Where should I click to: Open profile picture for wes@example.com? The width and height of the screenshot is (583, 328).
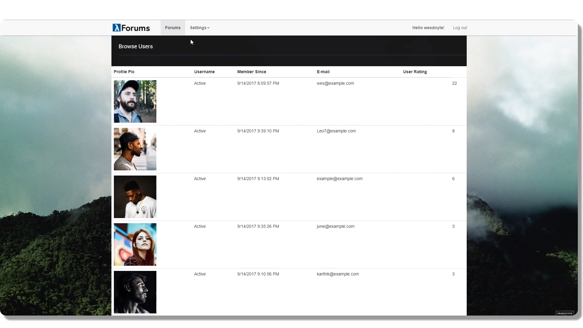[135, 101]
